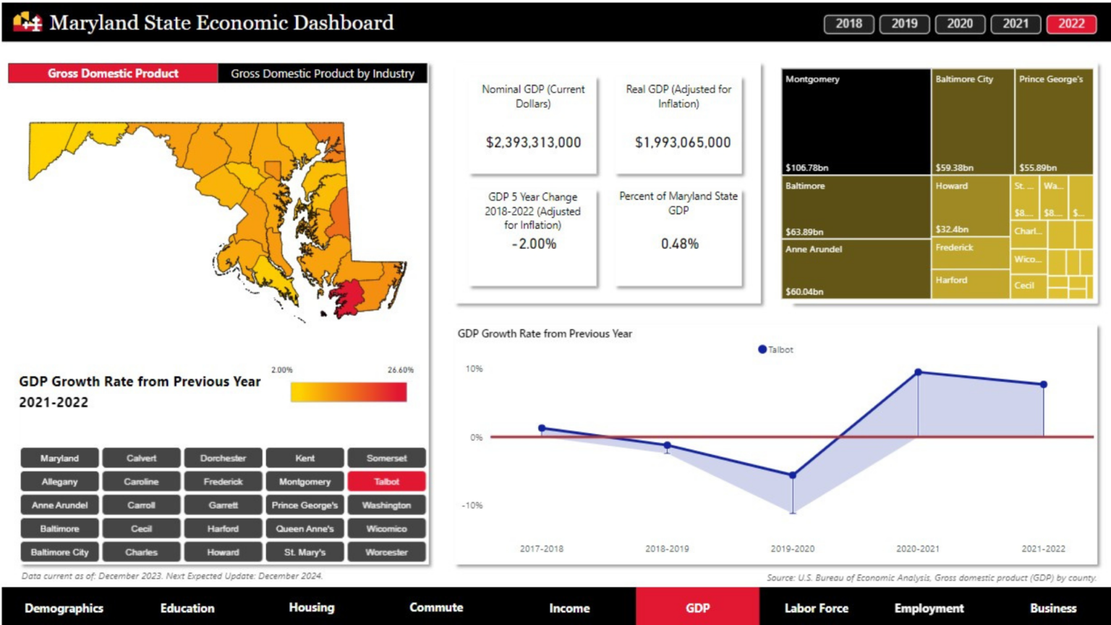Toggle the 2022 year selector
This screenshot has width=1111, height=625.
click(1071, 24)
